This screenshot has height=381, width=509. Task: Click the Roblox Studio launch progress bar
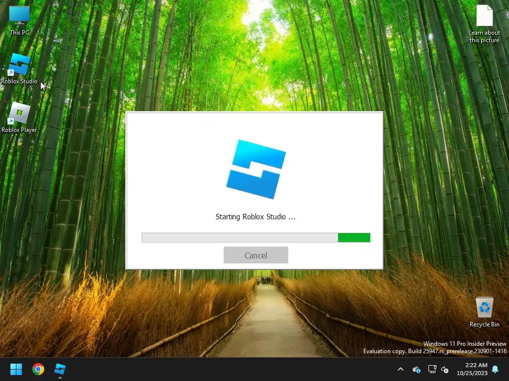pyautogui.click(x=256, y=238)
